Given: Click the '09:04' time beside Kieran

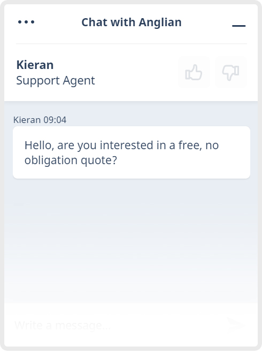Looking at the screenshot, I should (55, 120).
